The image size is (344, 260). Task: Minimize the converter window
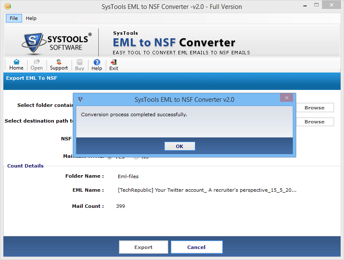(x=305, y=6)
